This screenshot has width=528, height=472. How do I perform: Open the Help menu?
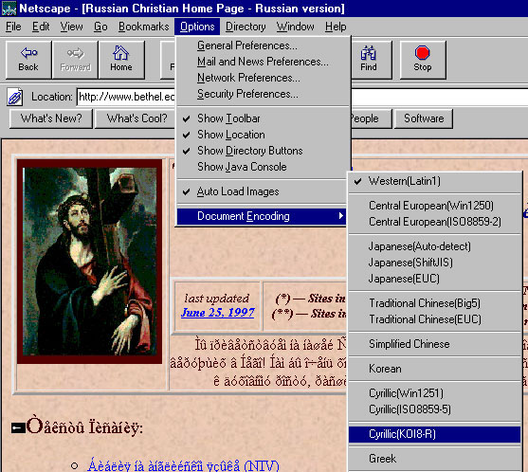tap(336, 27)
